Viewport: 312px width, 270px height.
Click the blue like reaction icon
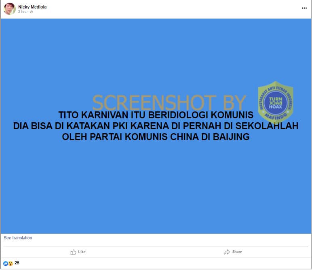point(6,263)
